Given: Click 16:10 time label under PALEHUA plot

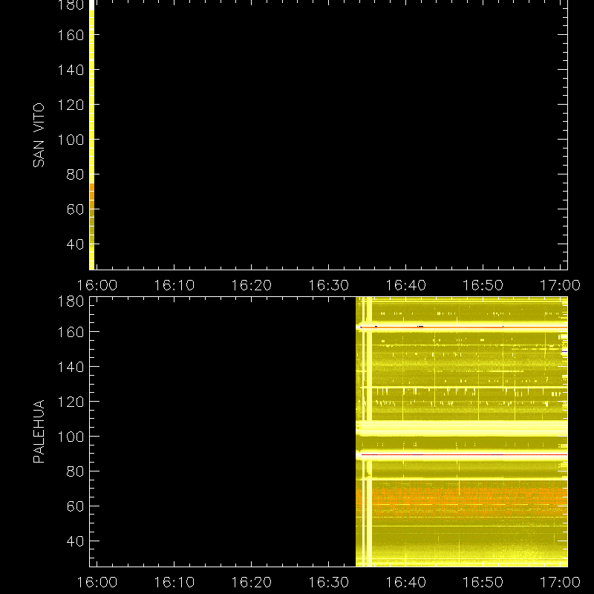Looking at the screenshot, I should [x=174, y=582].
